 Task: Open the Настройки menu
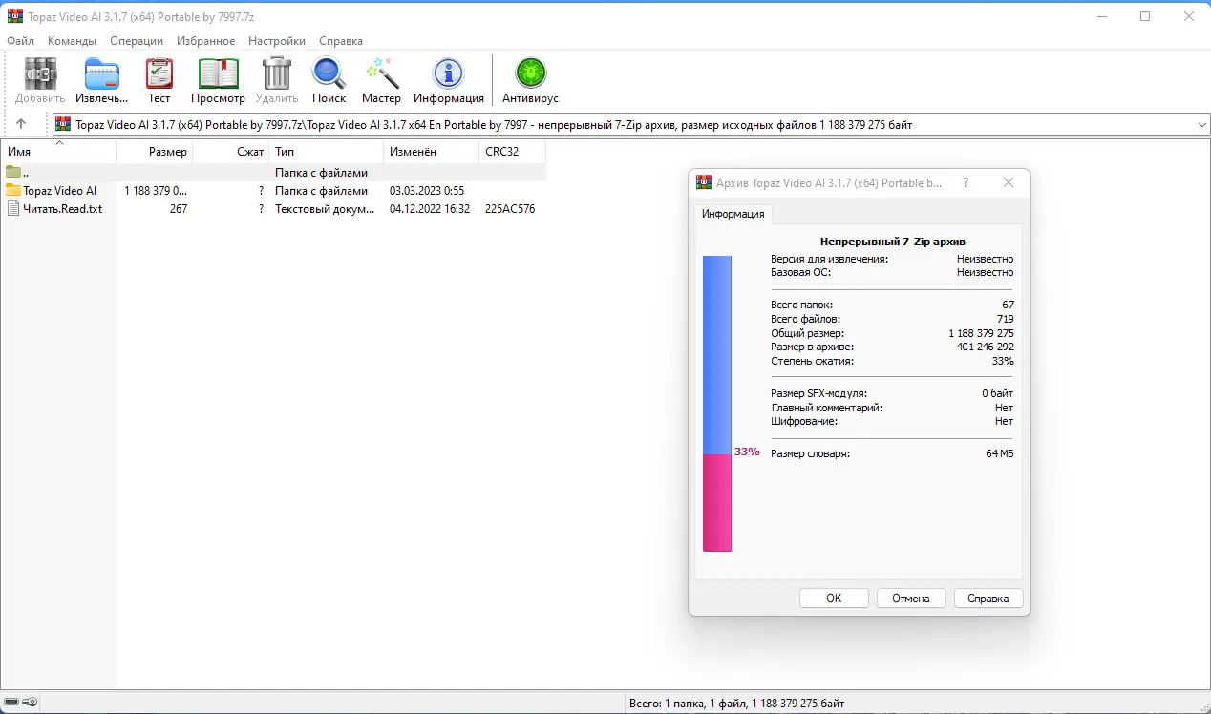click(x=276, y=40)
